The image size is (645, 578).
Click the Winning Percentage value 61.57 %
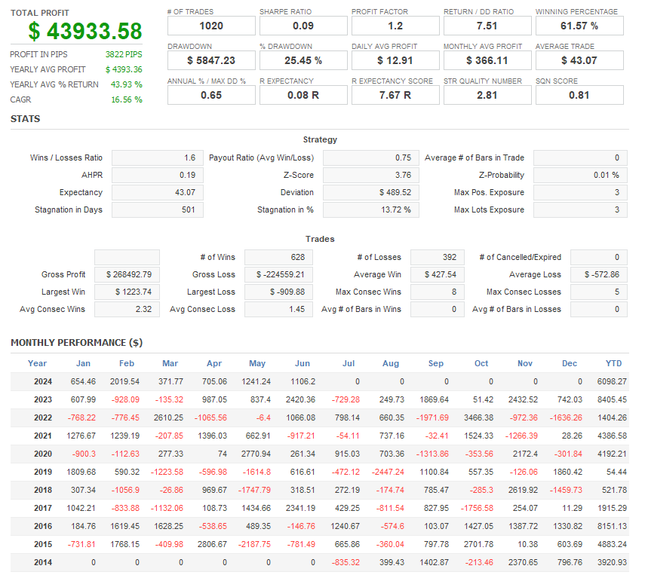579,26
